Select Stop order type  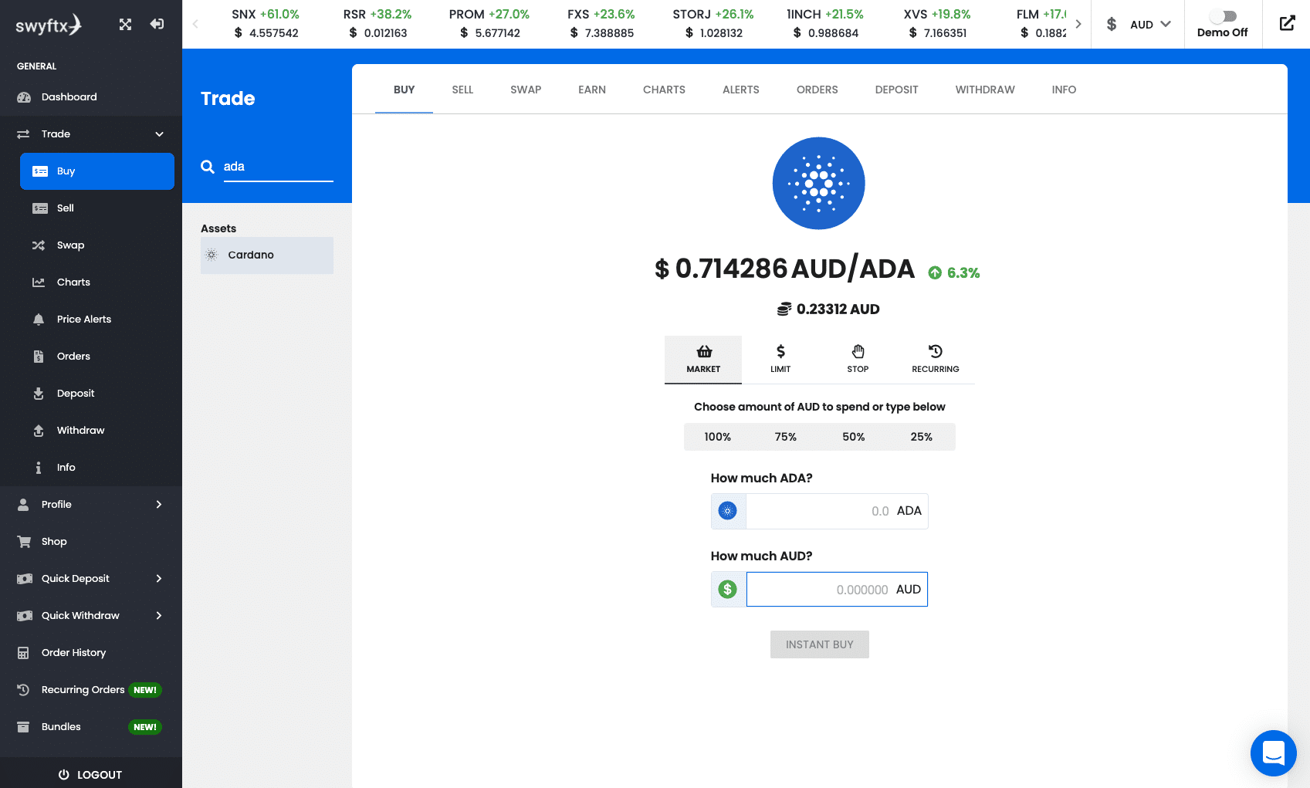(858, 359)
